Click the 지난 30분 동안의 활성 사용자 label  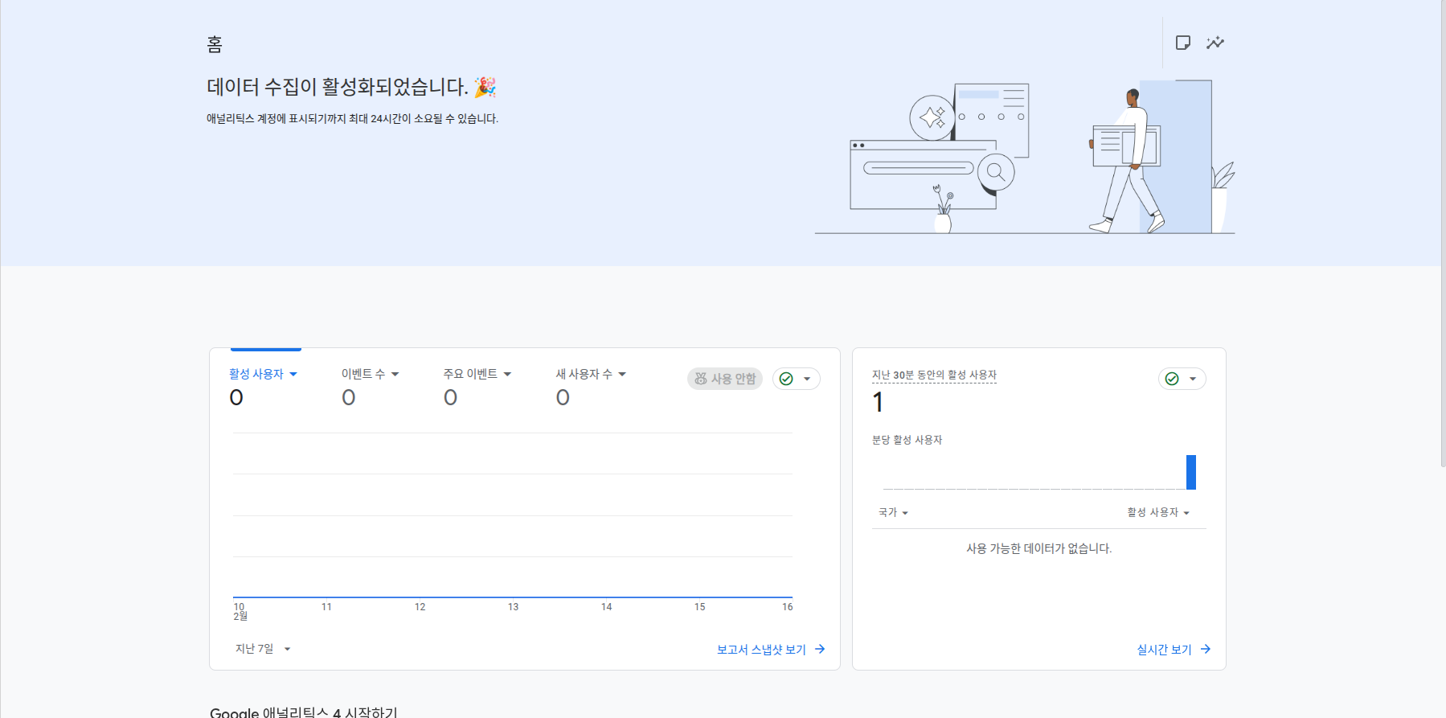click(x=934, y=375)
